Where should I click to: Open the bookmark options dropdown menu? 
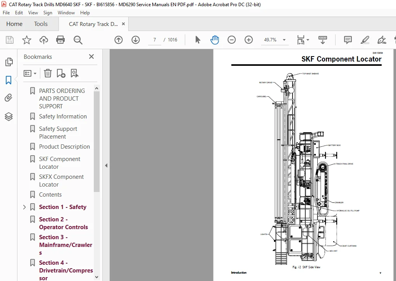point(30,74)
